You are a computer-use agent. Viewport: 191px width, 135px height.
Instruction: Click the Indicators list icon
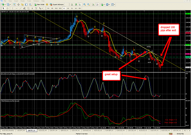[x=102, y=5]
